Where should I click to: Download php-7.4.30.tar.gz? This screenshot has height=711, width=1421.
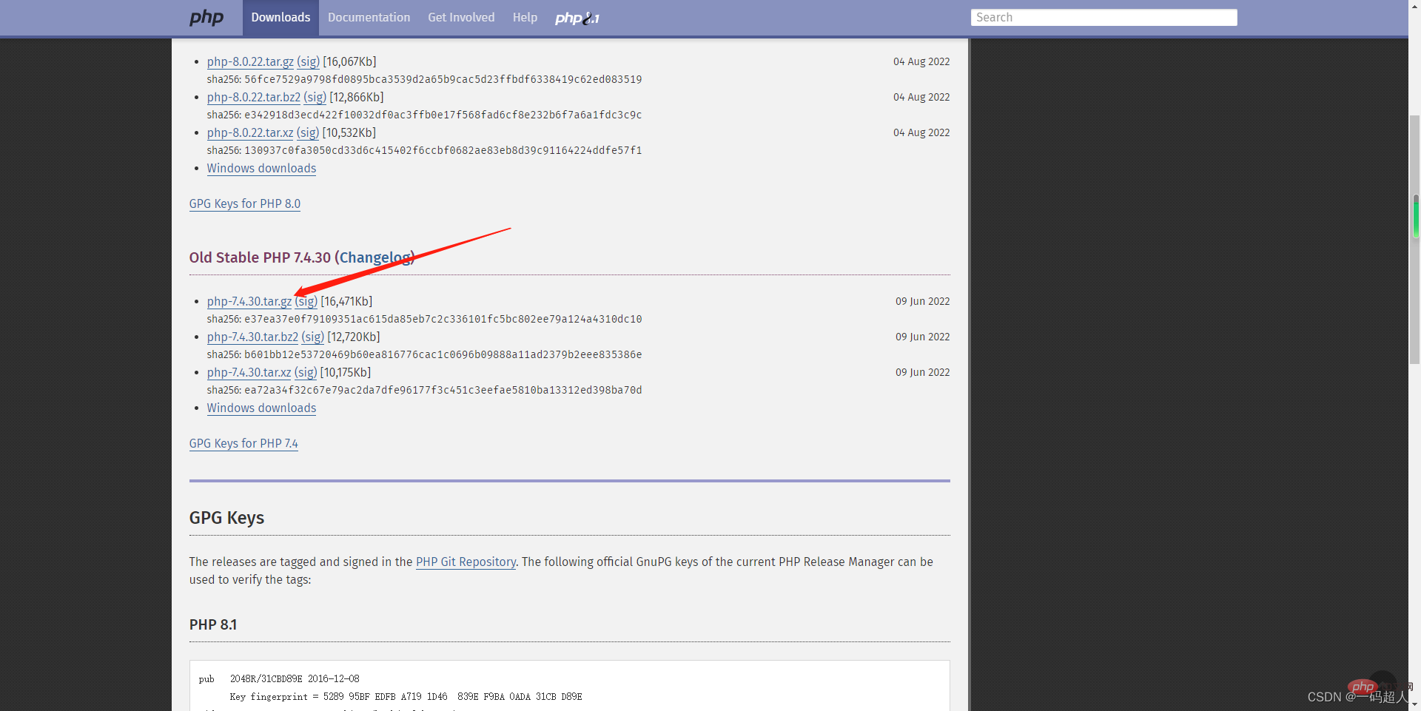click(x=249, y=301)
